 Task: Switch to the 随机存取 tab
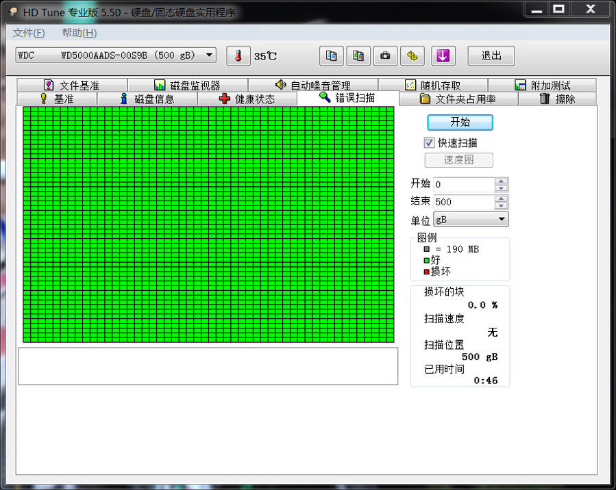click(433, 85)
